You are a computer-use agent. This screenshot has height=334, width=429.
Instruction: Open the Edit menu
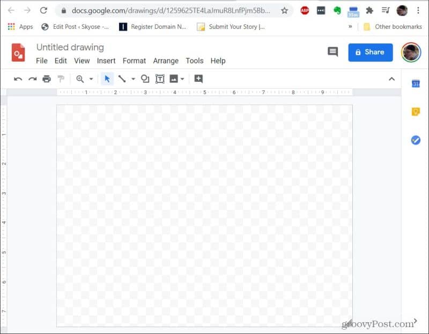click(61, 60)
